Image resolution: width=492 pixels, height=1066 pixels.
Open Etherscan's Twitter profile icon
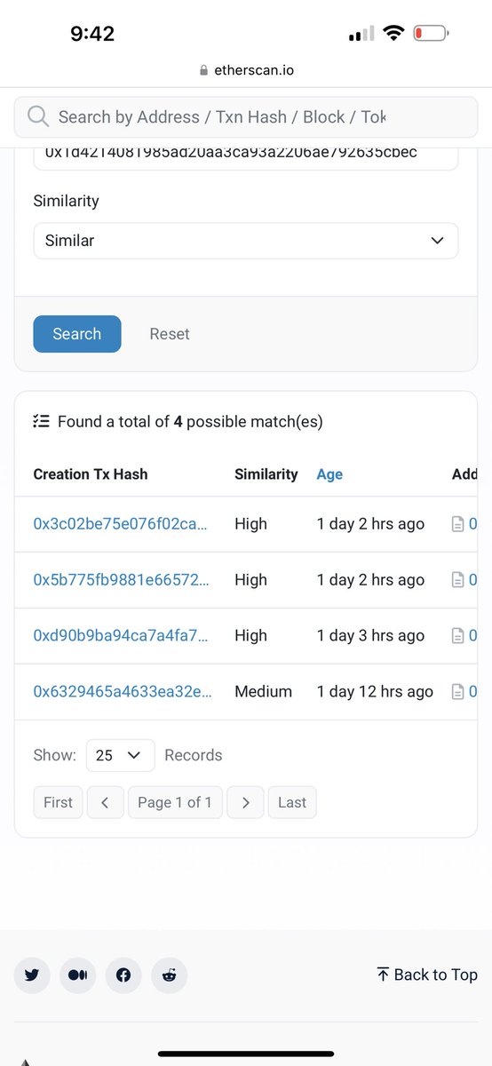tap(32, 975)
